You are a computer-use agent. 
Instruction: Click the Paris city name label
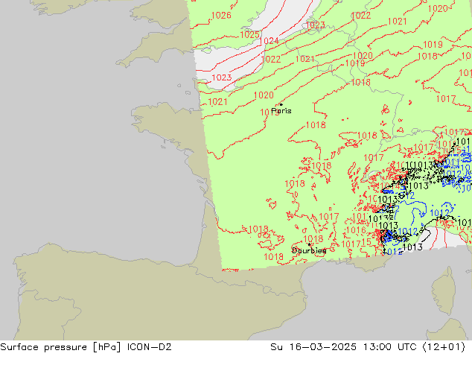281,111
